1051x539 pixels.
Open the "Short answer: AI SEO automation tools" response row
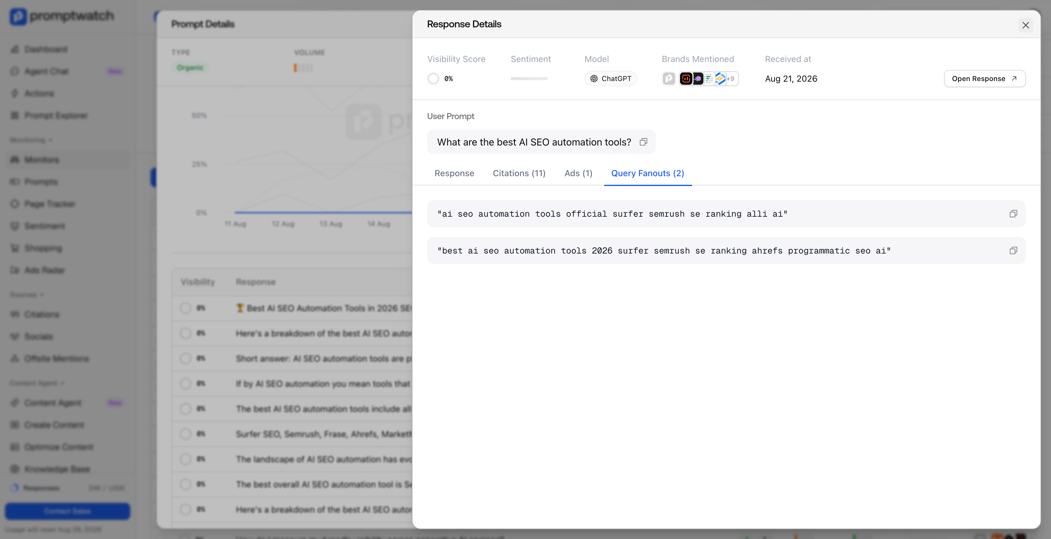[x=292, y=359]
